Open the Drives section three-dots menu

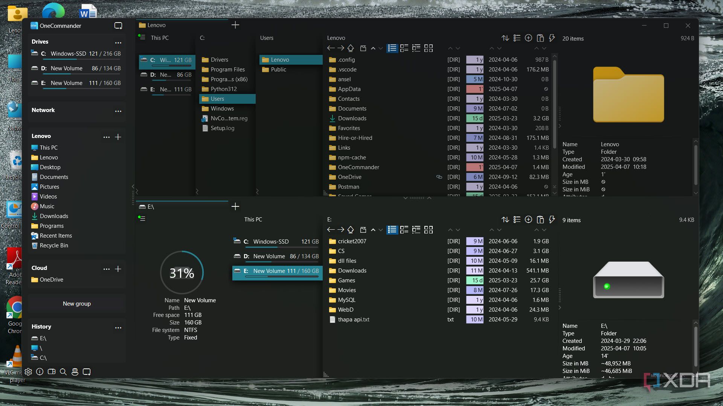[x=118, y=42]
